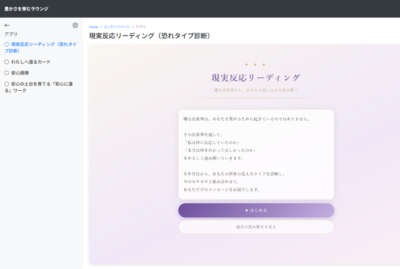The width and height of the screenshot is (400, 269).
Task: Open 現実反応リーディング（恐れタイプ診断） sidebar link
Action: point(41,47)
